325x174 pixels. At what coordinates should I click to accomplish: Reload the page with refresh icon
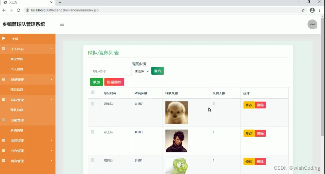click(18, 10)
